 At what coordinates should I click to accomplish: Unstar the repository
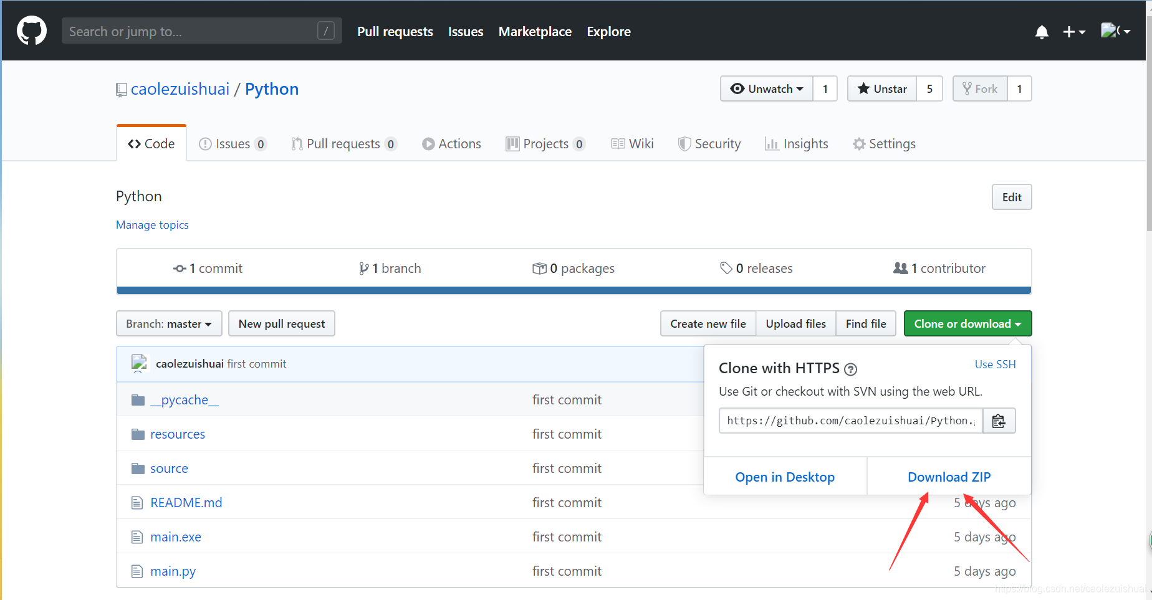(882, 88)
